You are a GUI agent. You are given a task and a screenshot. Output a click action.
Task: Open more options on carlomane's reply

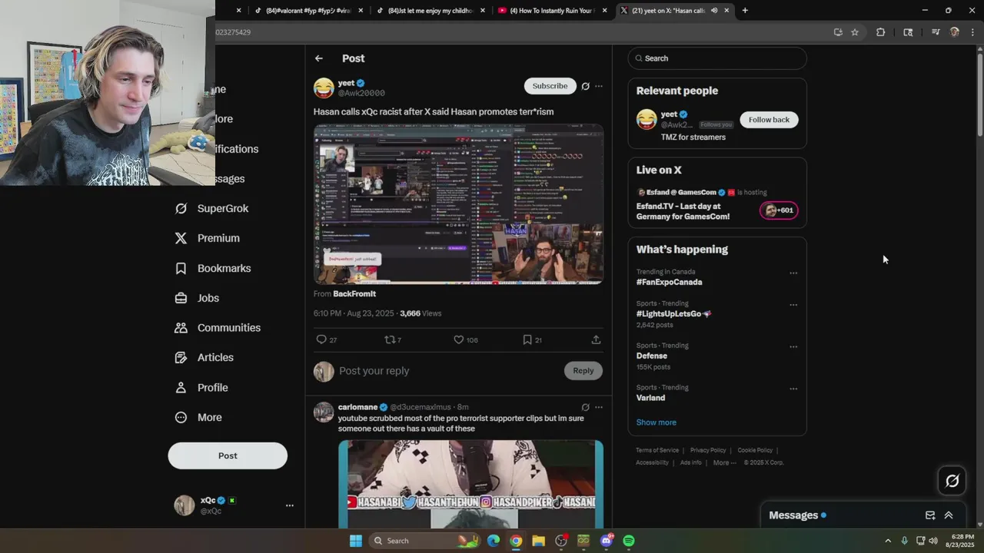[599, 407]
